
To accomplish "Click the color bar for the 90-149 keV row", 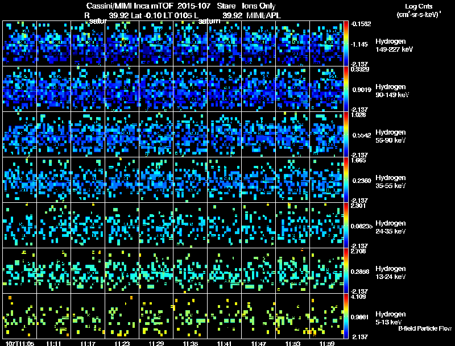I will coord(346,89).
